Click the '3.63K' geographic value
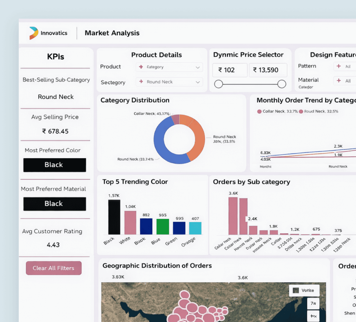356x322 pixels. coord(118,277)
